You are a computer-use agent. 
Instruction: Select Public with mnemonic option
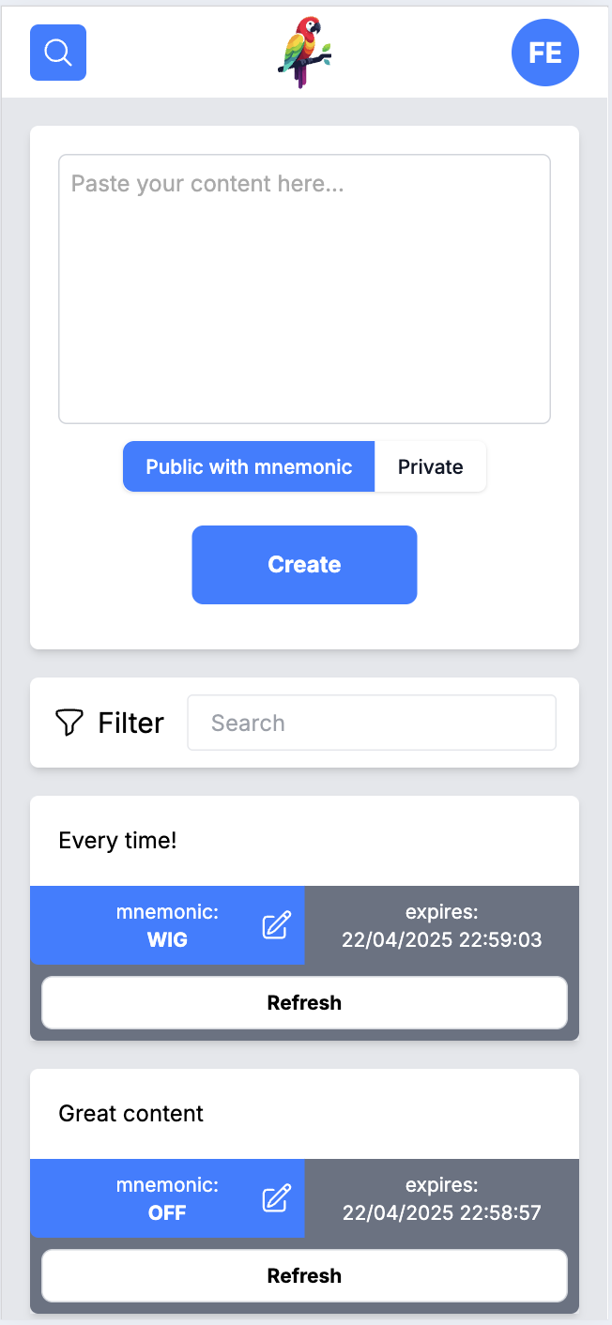click(x=249, y=466)
